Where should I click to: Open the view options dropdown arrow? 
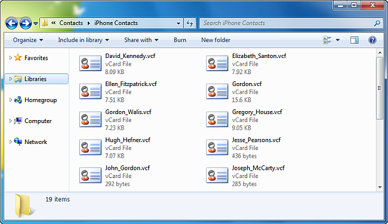pos(338,40)
